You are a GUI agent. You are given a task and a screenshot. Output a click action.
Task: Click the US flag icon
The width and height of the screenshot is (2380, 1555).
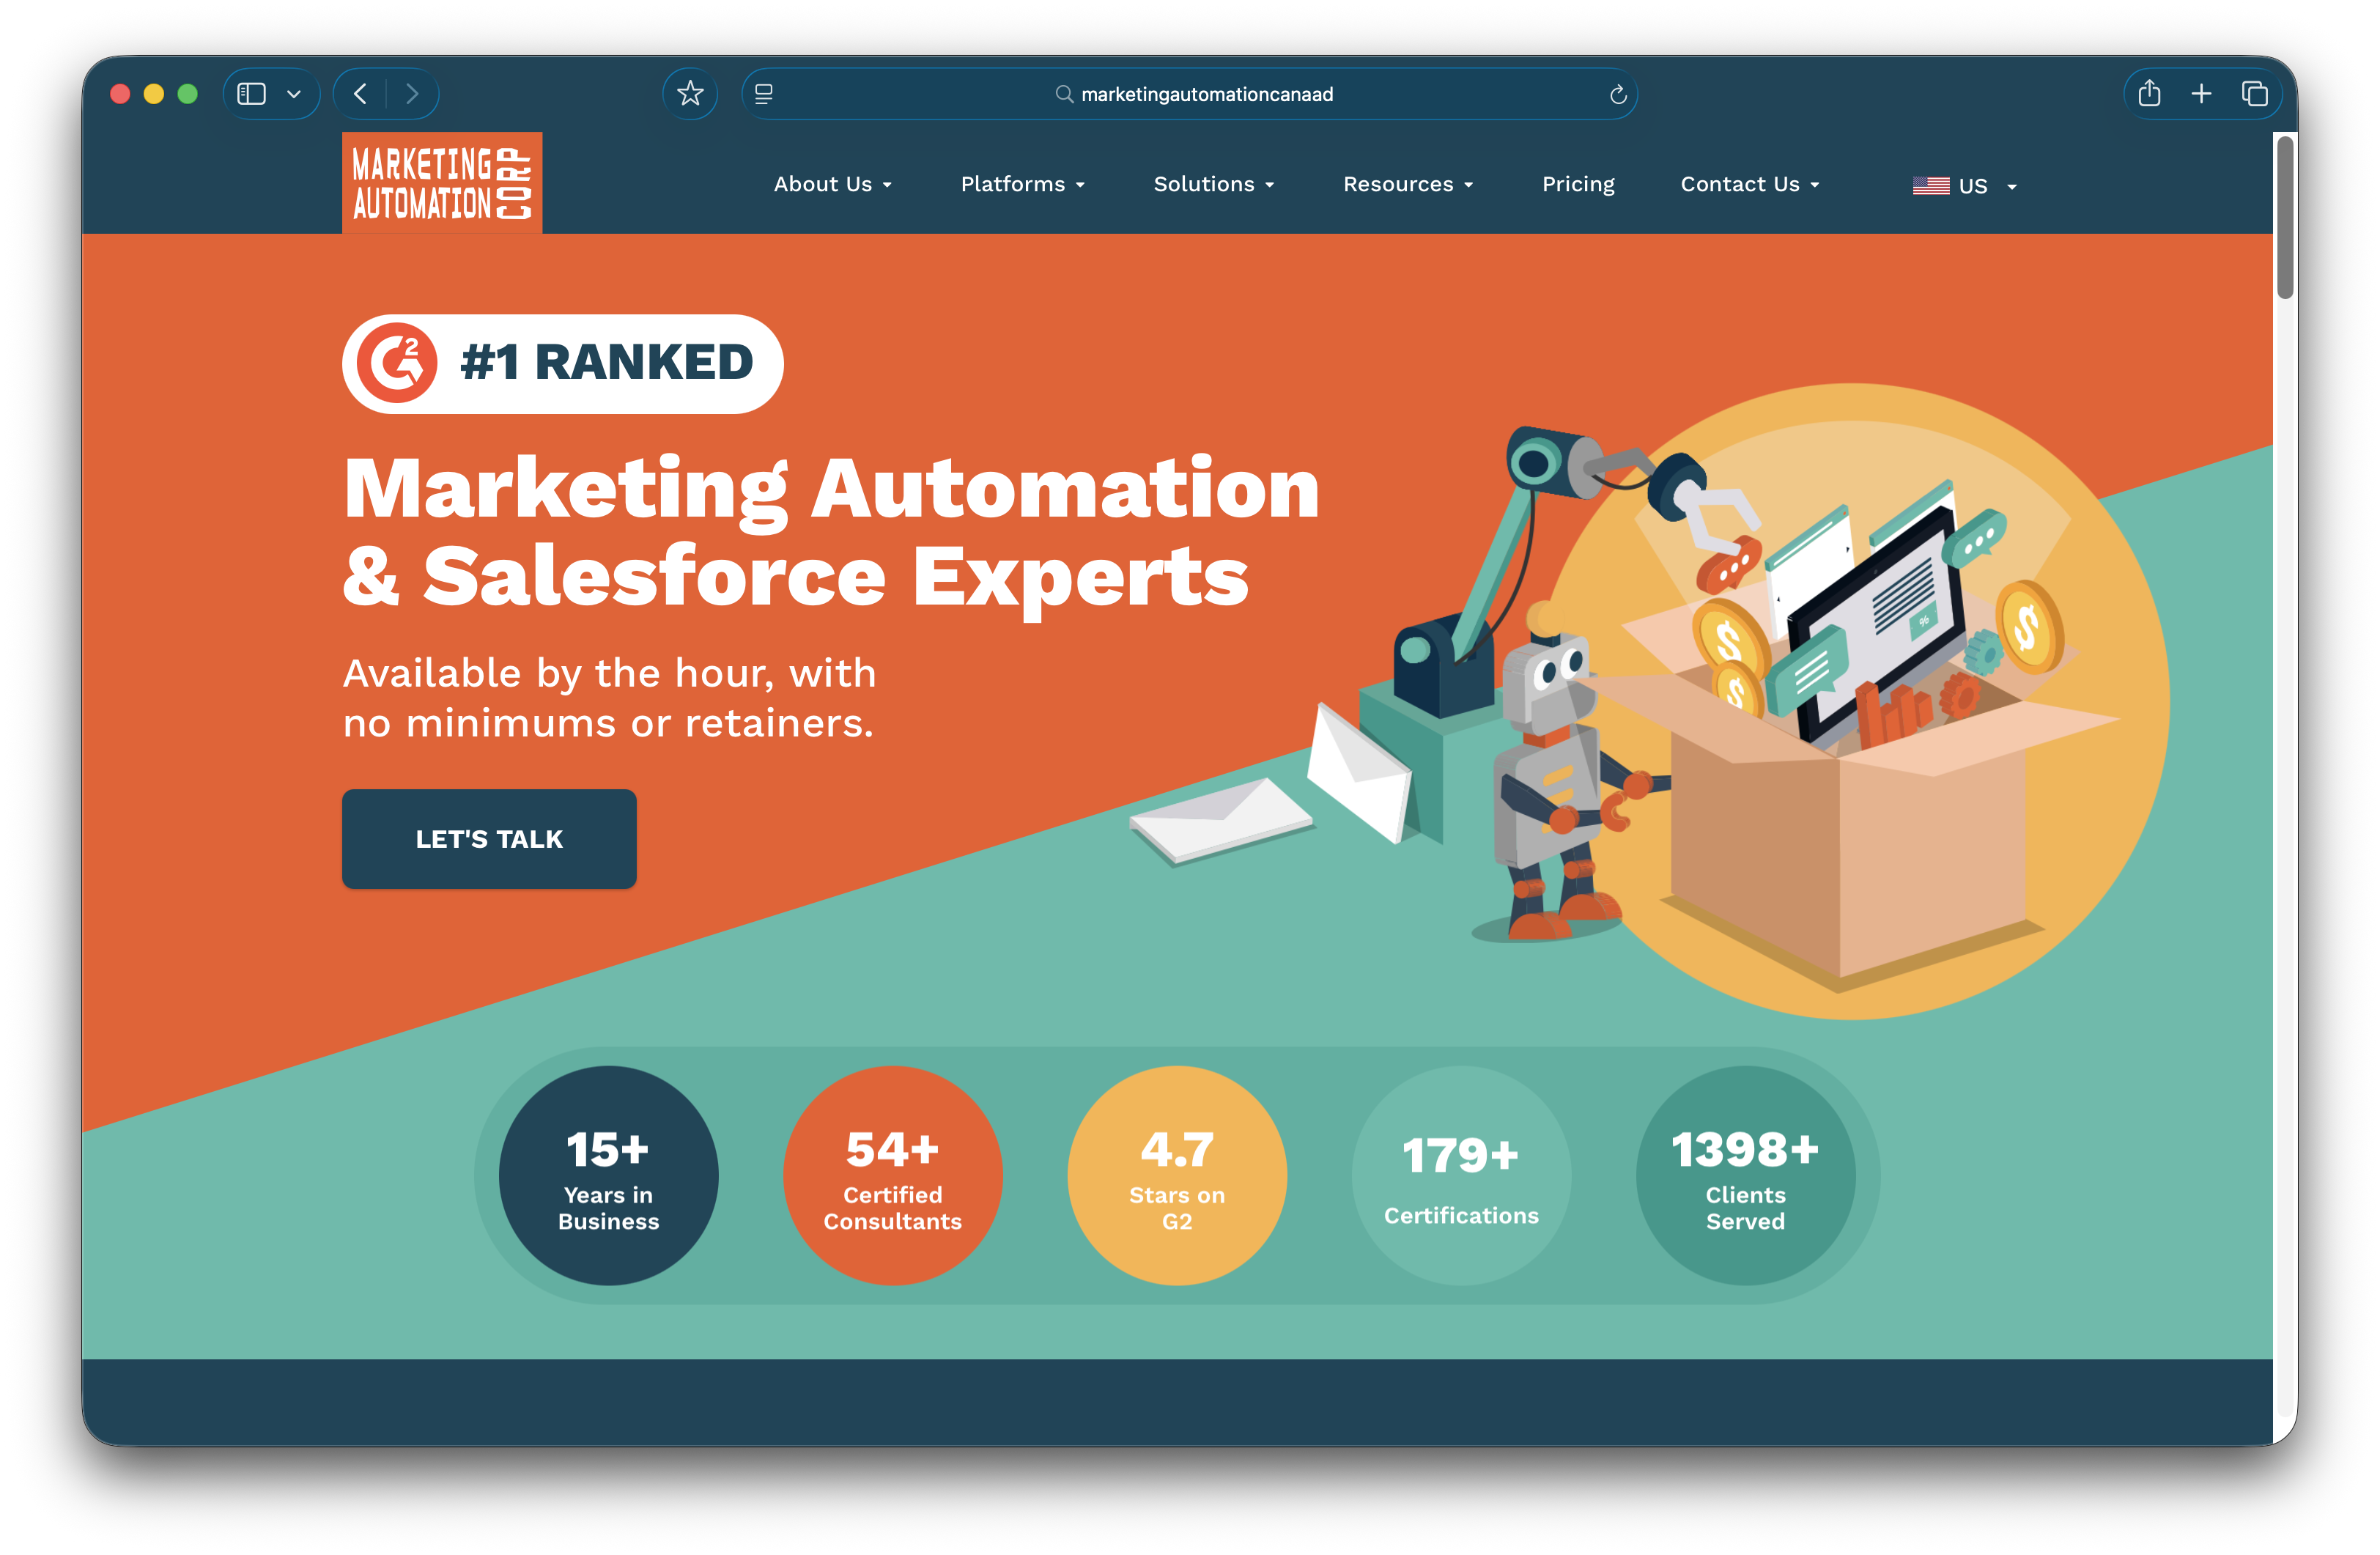coord(1930,186)
